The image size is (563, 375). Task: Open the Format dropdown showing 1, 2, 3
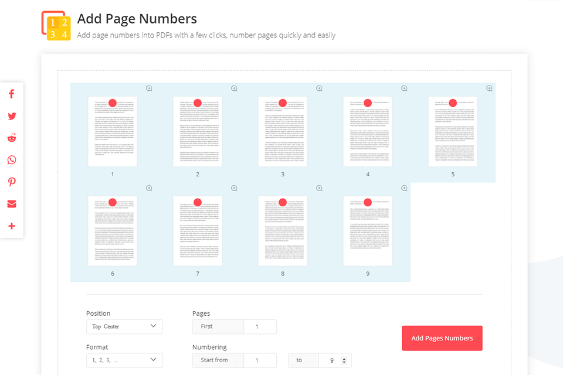pos(124,360)
